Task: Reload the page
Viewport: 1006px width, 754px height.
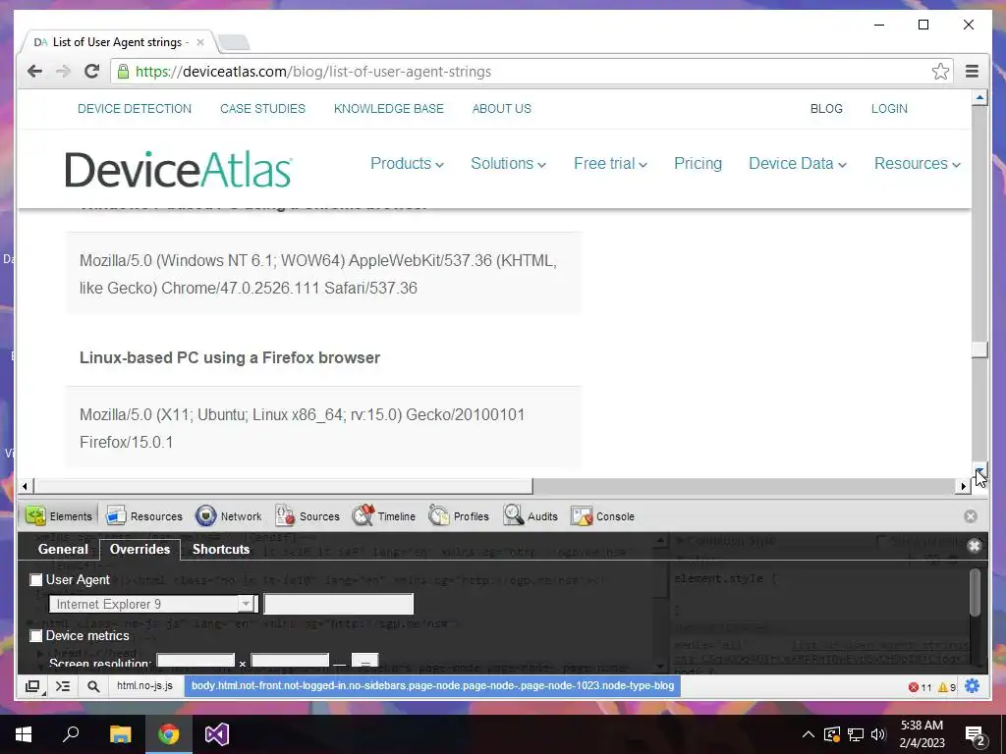Action: (91, 71)
